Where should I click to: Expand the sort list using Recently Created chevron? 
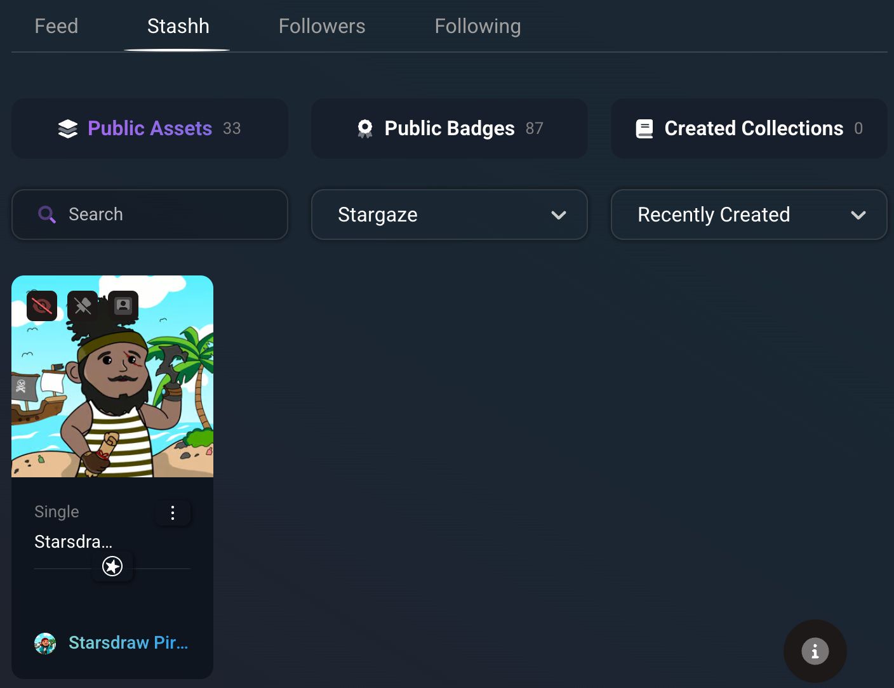858,215
